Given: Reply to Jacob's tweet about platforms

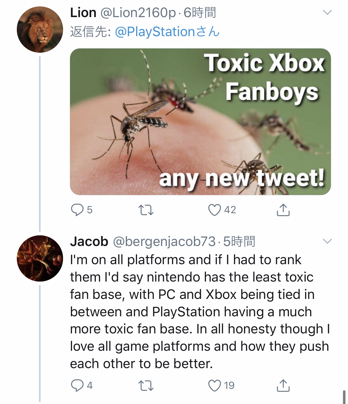Looking at the screenshot, I should tap(77, 386).
